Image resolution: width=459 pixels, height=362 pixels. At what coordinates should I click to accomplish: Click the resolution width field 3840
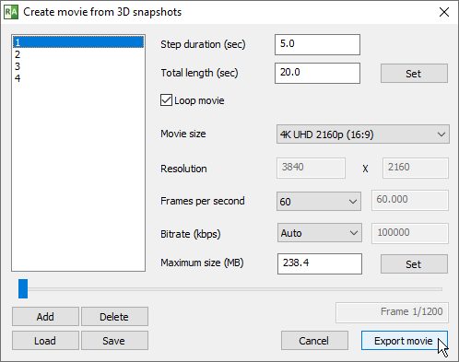(311, 168)
